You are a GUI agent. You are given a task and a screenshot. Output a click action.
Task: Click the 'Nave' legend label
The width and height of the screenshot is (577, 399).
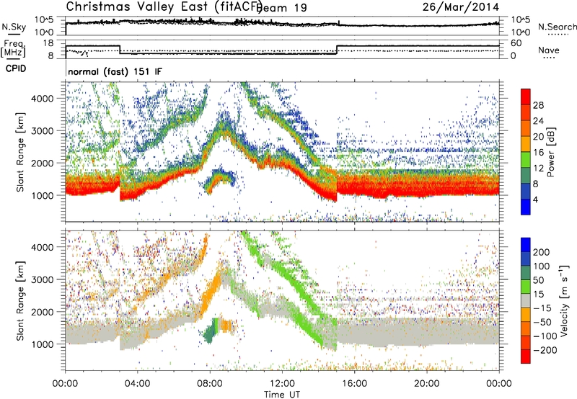point(549,50)
